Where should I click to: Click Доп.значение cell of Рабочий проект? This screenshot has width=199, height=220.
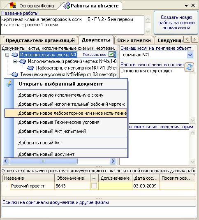tap(115, 186)
